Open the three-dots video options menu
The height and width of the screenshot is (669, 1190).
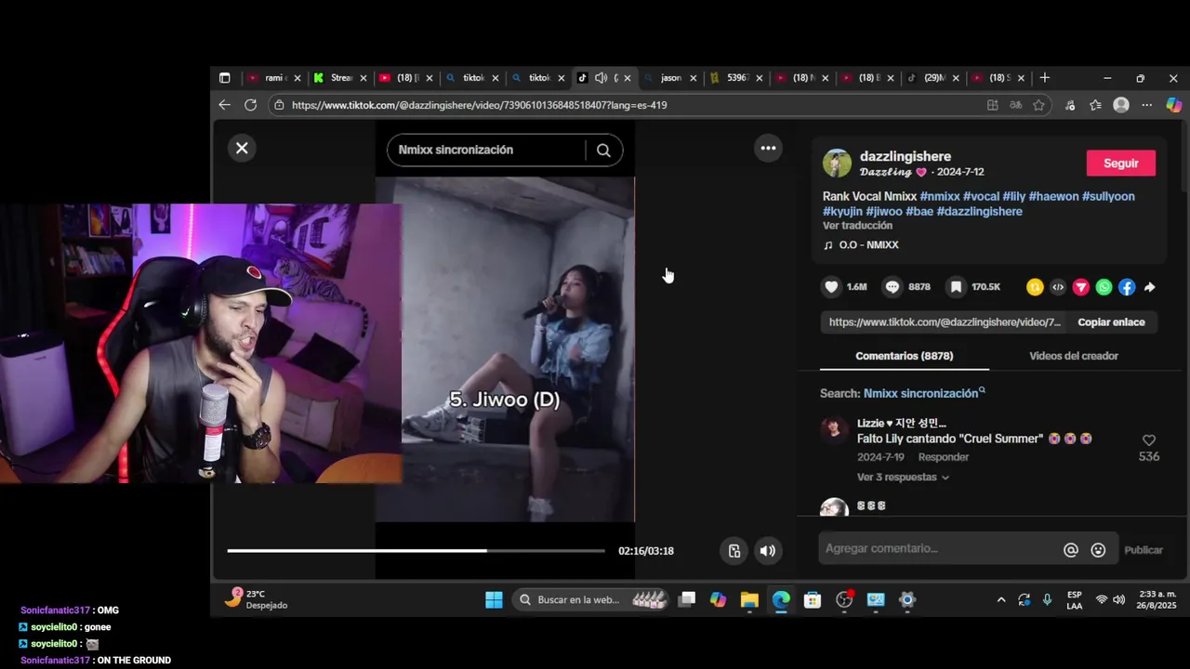tap(768, 148)
